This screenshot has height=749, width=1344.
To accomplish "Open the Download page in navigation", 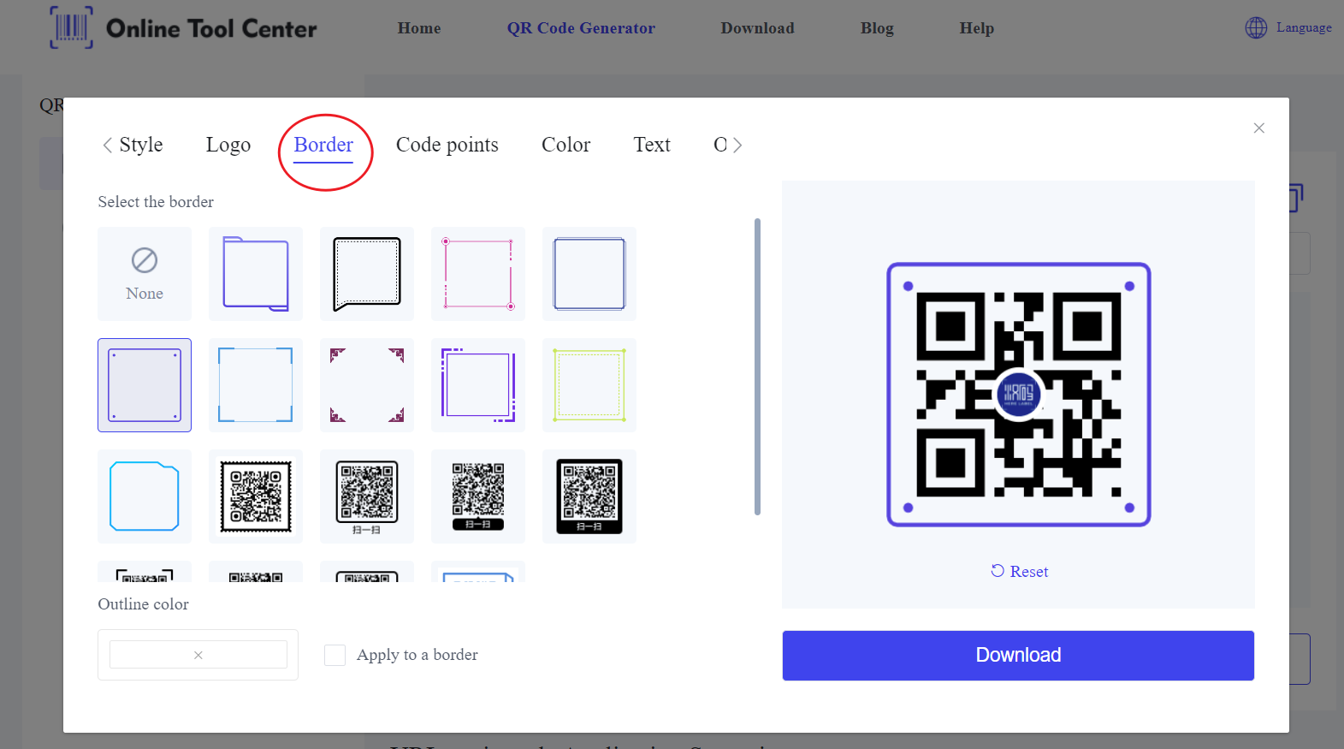I will coord(757,28).
